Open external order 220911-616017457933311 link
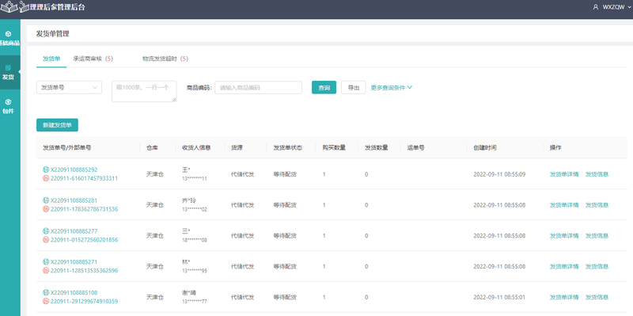The height and width of the screenshot is (316, 633). click(84, 178)
